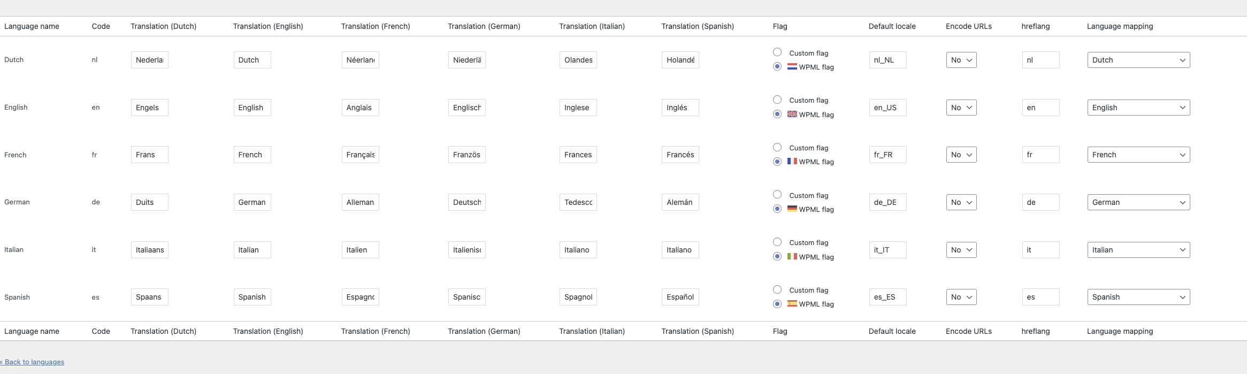Click the Spanish flag icon

click(792, 303)
